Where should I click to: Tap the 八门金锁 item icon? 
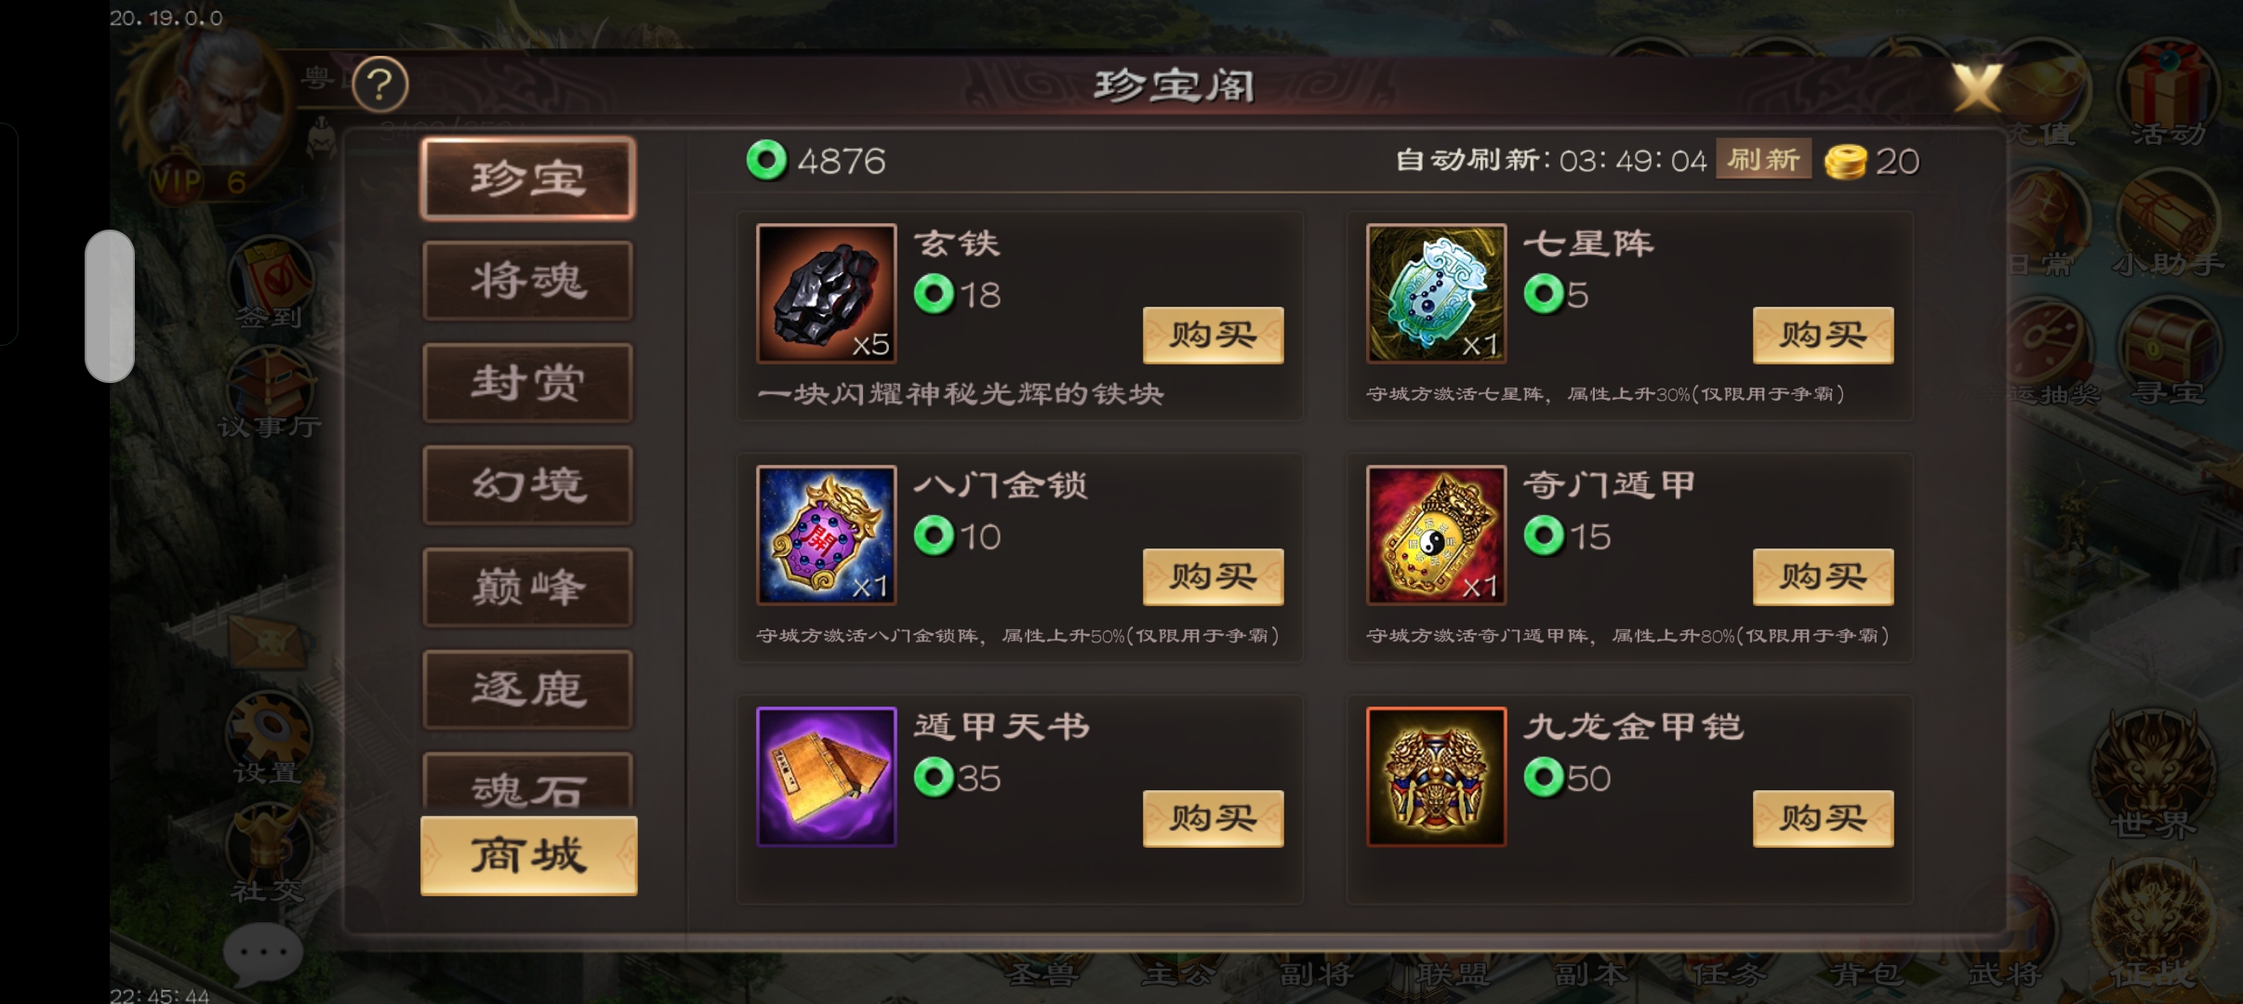tap(826, 535)
